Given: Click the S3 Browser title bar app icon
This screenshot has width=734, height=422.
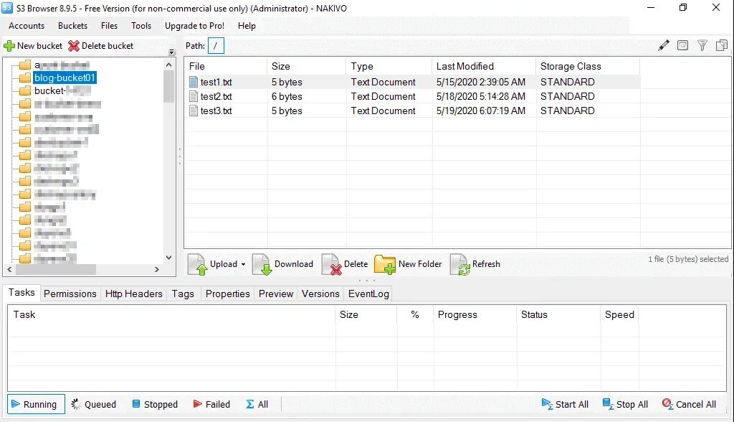Looking at the screenshot, I should point(7,8).
